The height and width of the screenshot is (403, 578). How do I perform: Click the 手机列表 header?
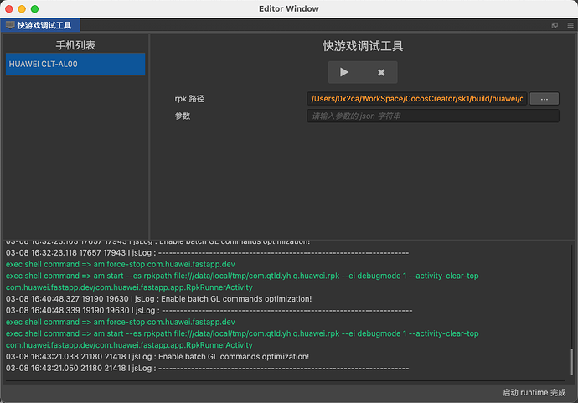[75, 45]
